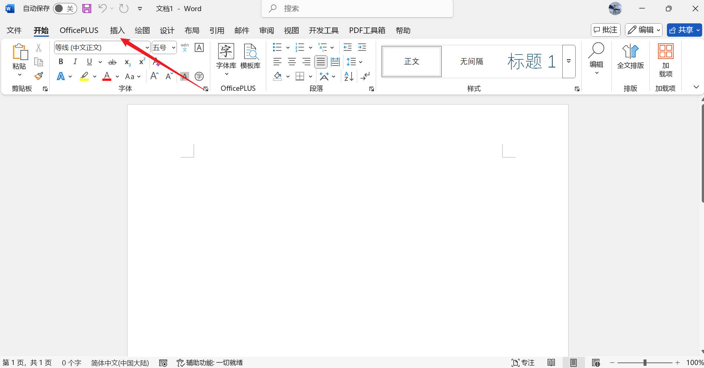
Task: Open the 模板库 in OfficePLUS group
Action: click(251, 56)
